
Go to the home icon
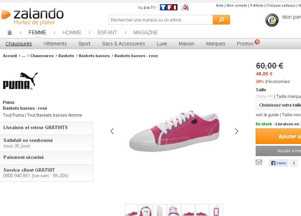point(10,33)
